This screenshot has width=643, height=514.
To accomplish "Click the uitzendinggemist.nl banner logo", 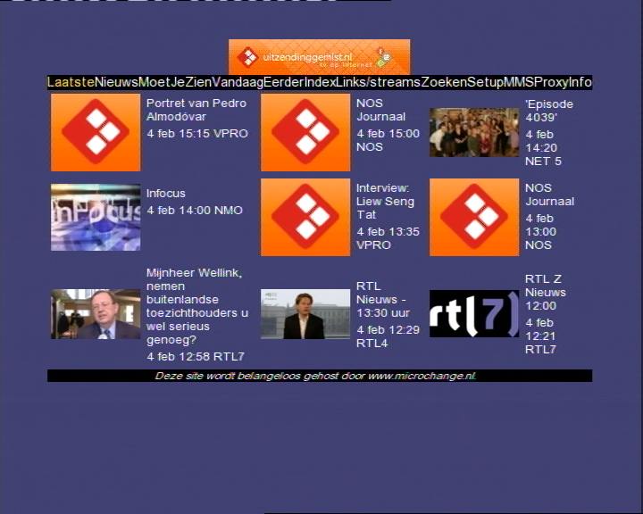I will tap(319, 57).
